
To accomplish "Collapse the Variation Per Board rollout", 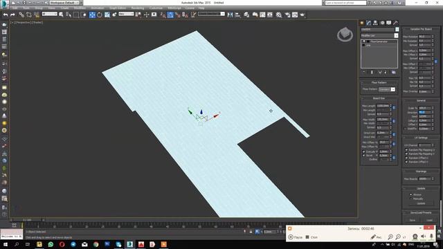I will coord(421,29).
